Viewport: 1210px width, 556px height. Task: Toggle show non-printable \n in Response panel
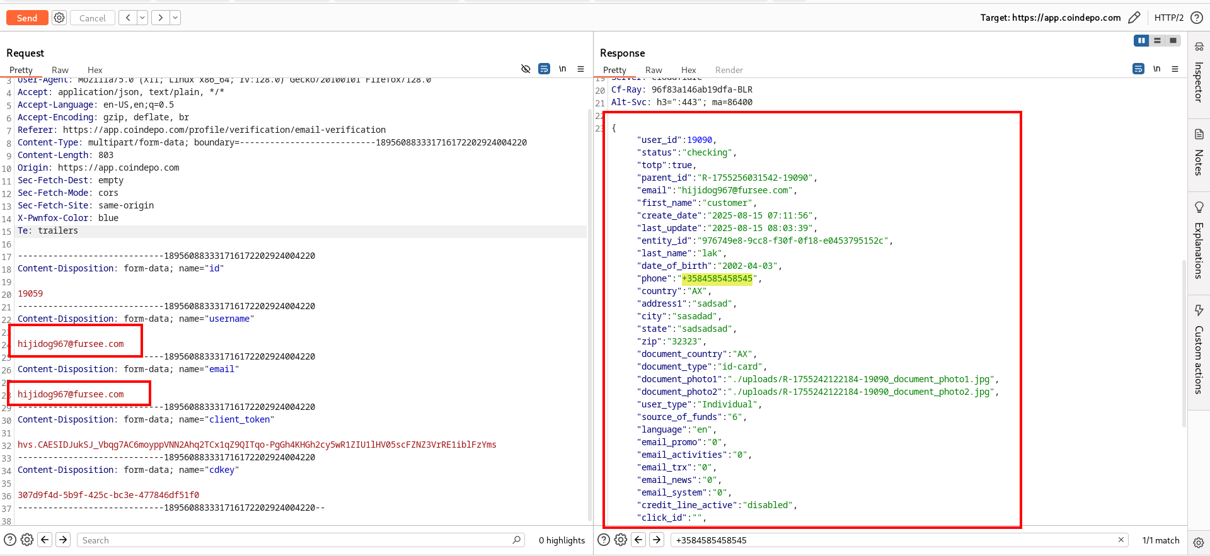[x=1156, y=69]
